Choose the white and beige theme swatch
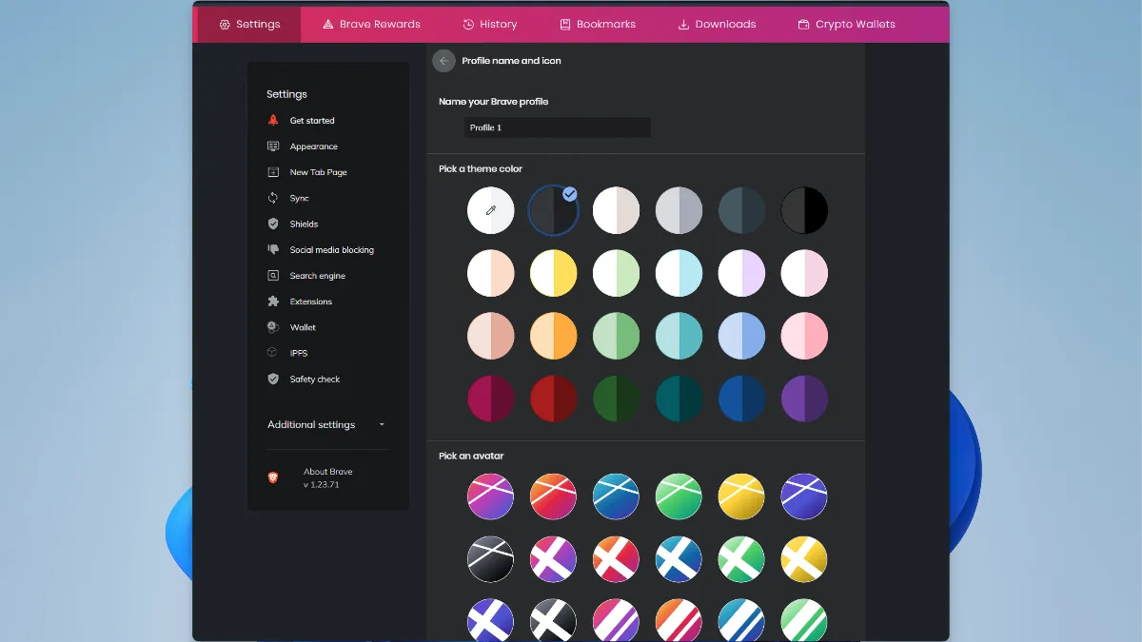This screenshot has height=642, width=1142. point(617,210)
